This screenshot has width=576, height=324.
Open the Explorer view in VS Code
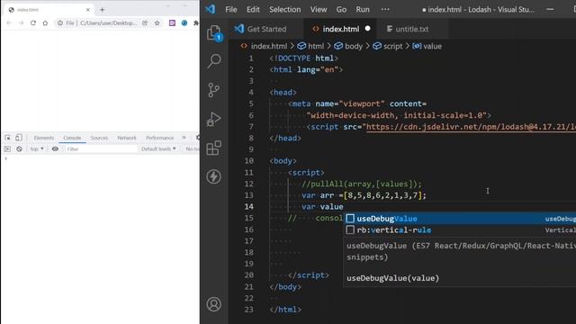[214, 33]
